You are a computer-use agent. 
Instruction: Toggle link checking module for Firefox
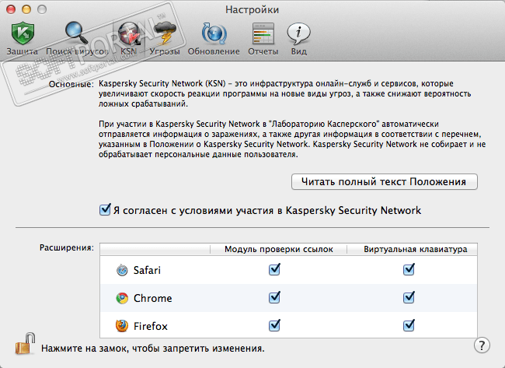pos(274,325)
